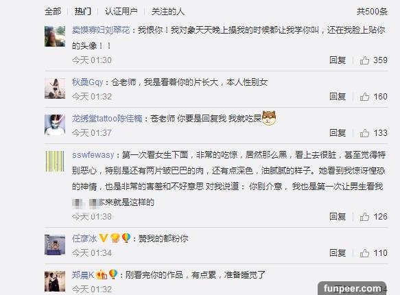Switch to the 全部 tab
400x295 pixels.
[x=53, y=12]
